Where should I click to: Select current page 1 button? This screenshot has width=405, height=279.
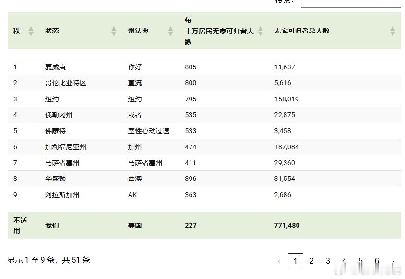[295, 261]
